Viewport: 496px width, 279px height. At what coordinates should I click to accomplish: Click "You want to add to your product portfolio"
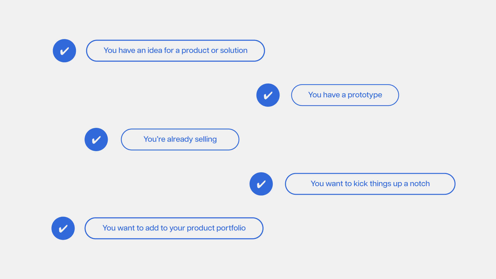(x=174, y=228)
